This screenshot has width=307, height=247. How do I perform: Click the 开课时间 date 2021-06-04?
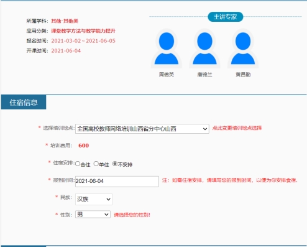point(66,51)
